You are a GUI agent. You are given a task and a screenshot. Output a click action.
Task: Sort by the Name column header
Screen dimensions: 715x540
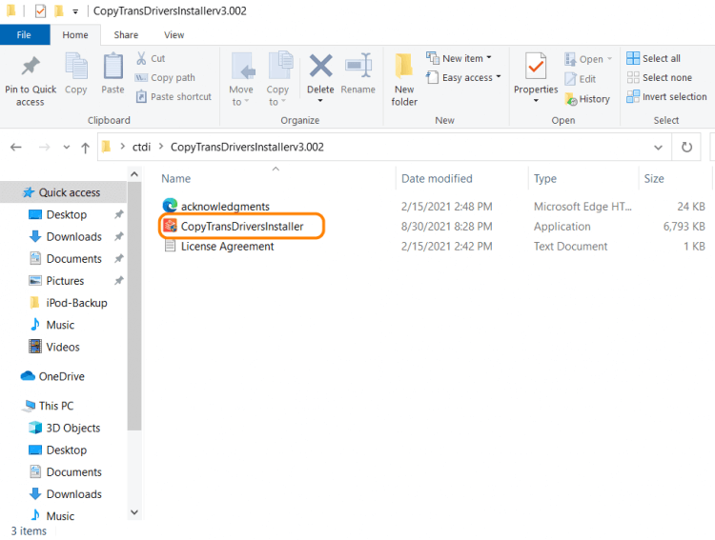coord(176,179)
